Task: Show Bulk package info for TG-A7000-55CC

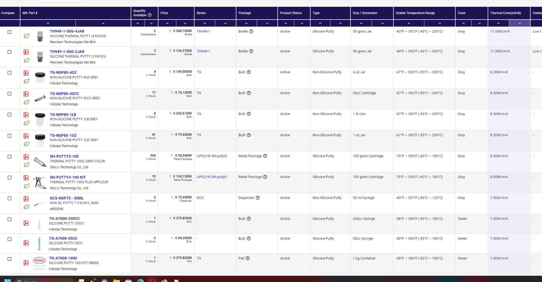Action: tap(249, 239)
